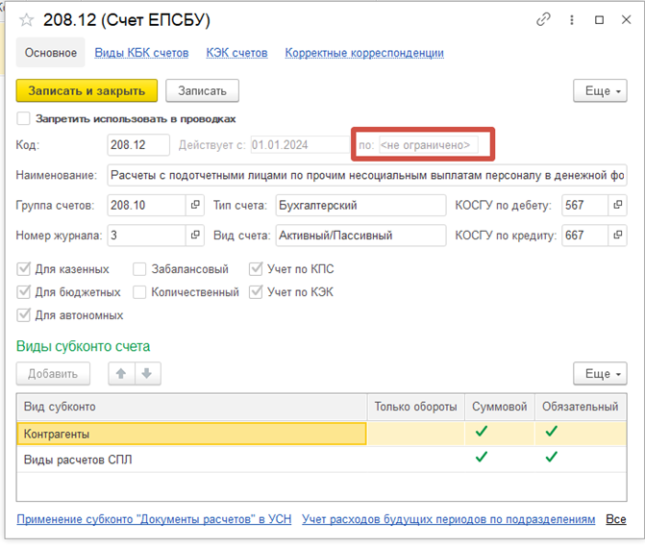Open Номер журнала 3 link icon
The image size is (645, 548).
[195, 235]
